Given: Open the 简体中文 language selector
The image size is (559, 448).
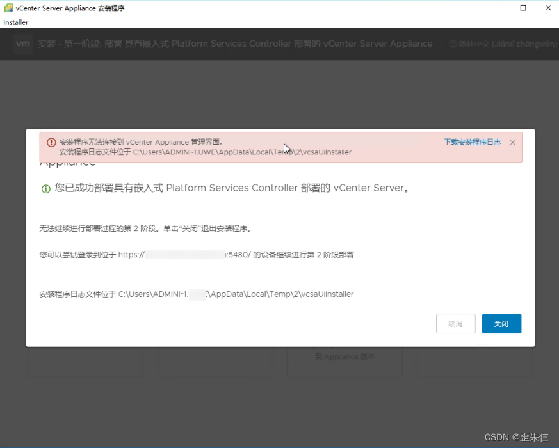Looking at the screenshot, I should pos(503,44).
